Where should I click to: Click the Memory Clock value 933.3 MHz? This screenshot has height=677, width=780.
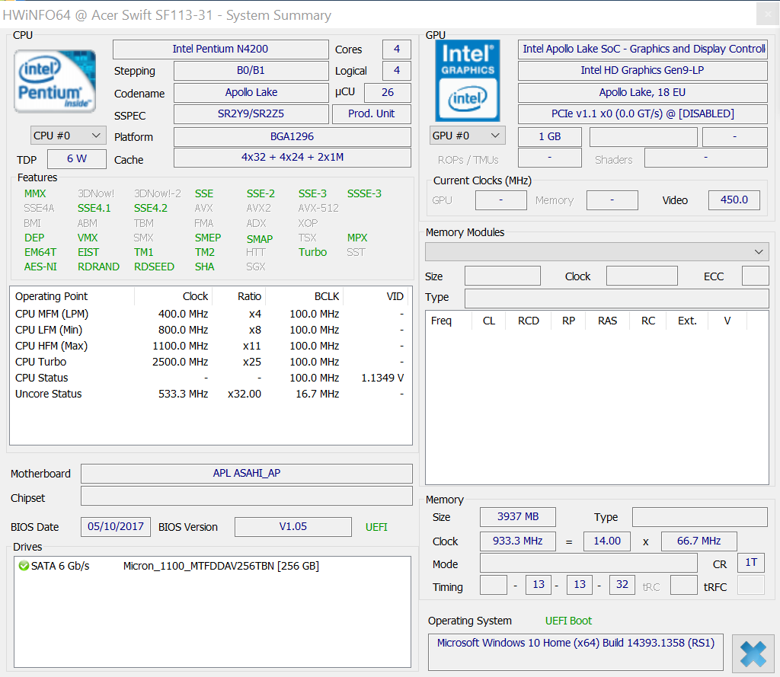point(518,541)
